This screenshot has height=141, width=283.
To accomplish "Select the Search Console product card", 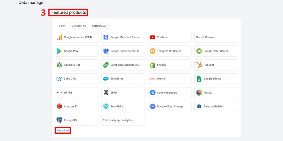I will tap(216, 37).
